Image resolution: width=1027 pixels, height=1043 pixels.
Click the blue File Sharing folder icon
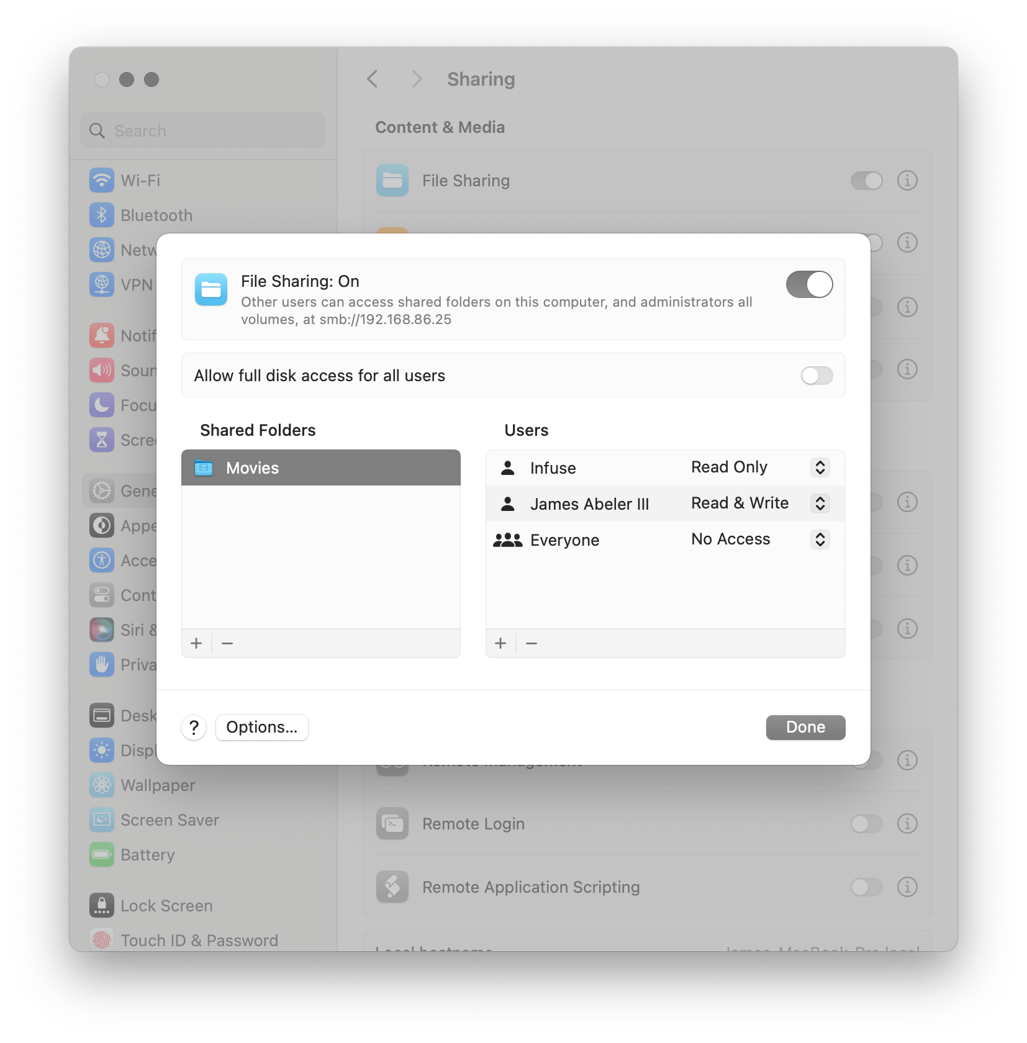[x=211, y=289]
